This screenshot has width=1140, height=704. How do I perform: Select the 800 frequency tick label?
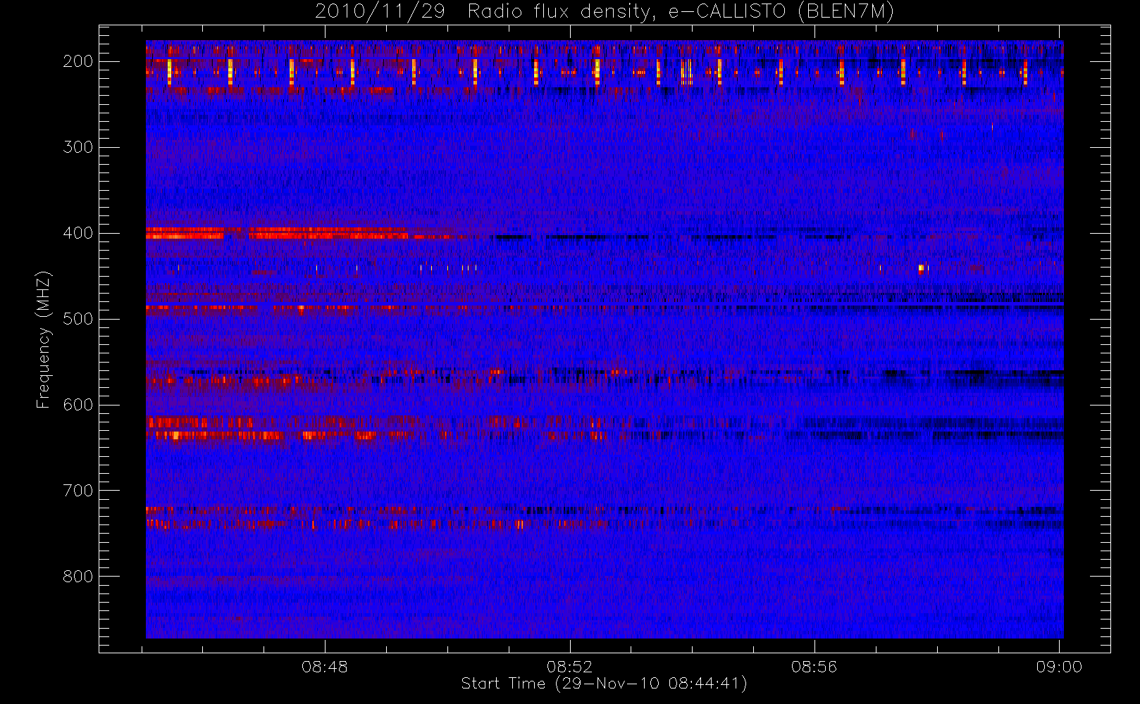coord(78,577)
